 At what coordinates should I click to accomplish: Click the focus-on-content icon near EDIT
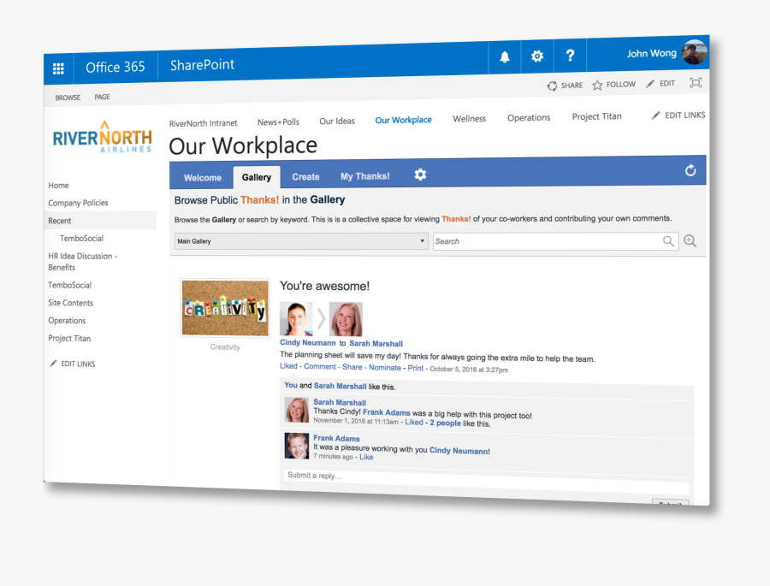[695, 81]
